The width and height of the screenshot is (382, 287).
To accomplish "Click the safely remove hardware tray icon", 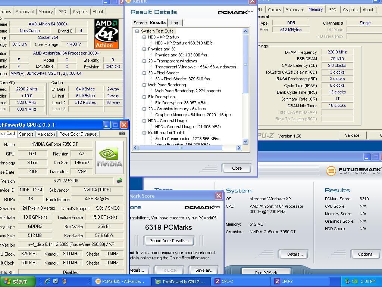I will [x=347, y=281].
